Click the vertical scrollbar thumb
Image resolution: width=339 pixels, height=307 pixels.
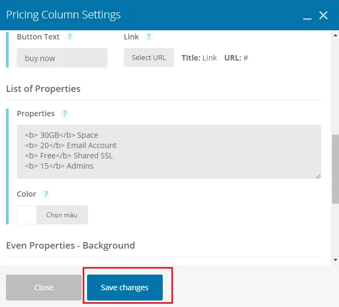(x=335, y=169)
